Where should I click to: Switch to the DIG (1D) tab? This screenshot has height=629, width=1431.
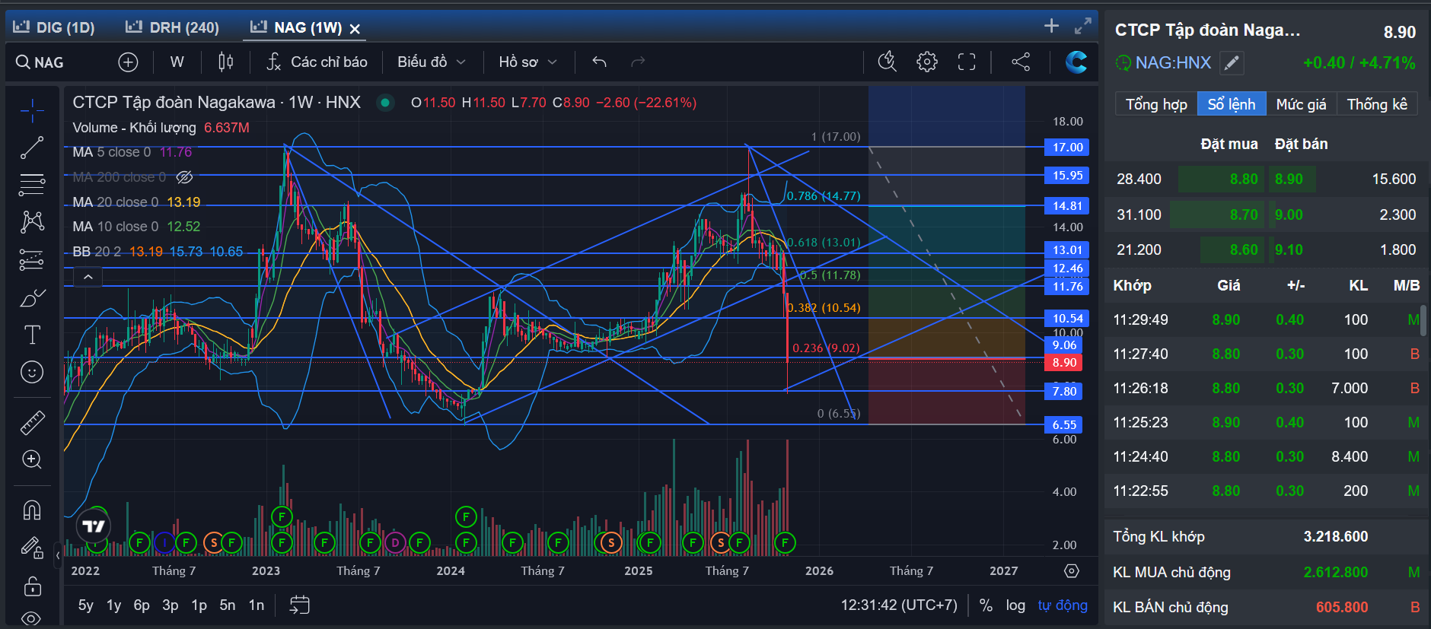pyautogui.click(x=54, y=28)
